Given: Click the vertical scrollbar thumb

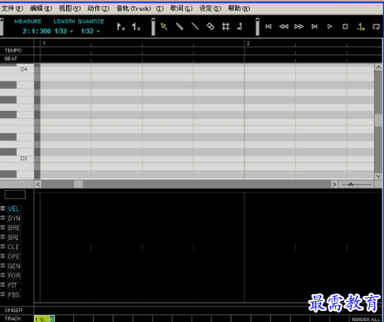Looking at the screenshot, I should (378, 120).
